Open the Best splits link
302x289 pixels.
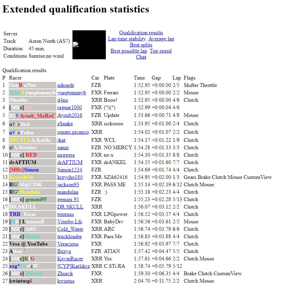point(141,45)
